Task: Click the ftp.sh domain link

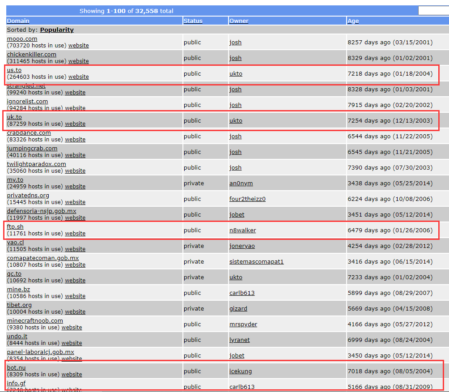Action: click(15, 227)
